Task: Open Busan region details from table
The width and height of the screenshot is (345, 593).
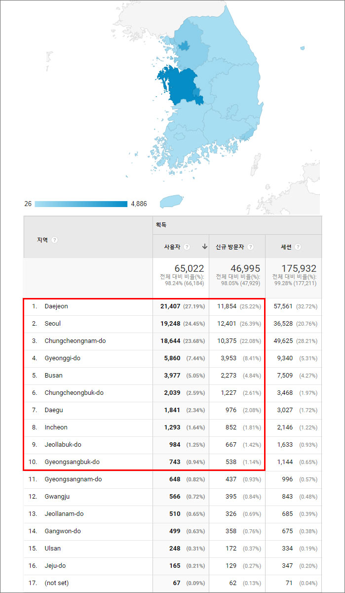Action: [x=53, y=376]
